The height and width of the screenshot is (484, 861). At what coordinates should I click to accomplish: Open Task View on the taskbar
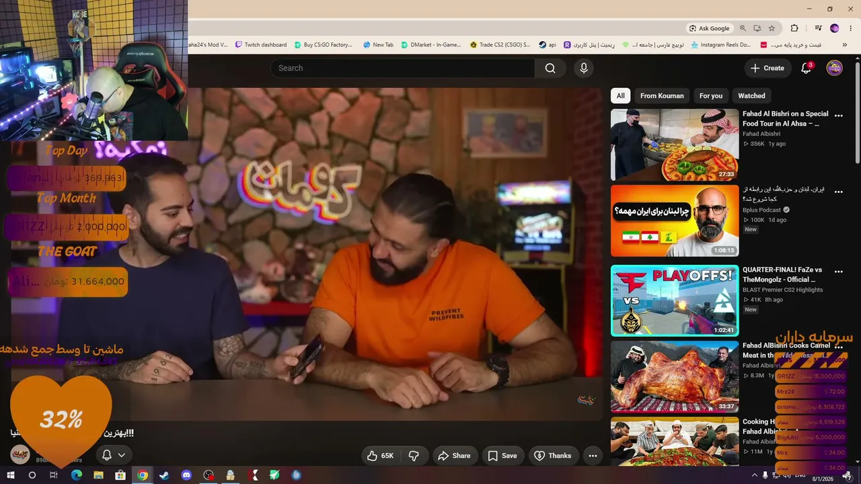54,475
